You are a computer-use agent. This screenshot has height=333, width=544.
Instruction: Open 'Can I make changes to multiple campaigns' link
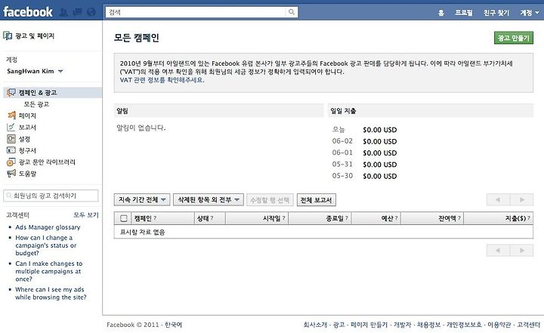(x=49, y=271)
